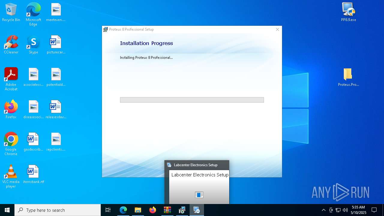
Task: Click the Installation Progress heading
Action: point(146,43)
